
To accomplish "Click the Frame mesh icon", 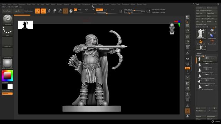I will (x=188, y=77).
